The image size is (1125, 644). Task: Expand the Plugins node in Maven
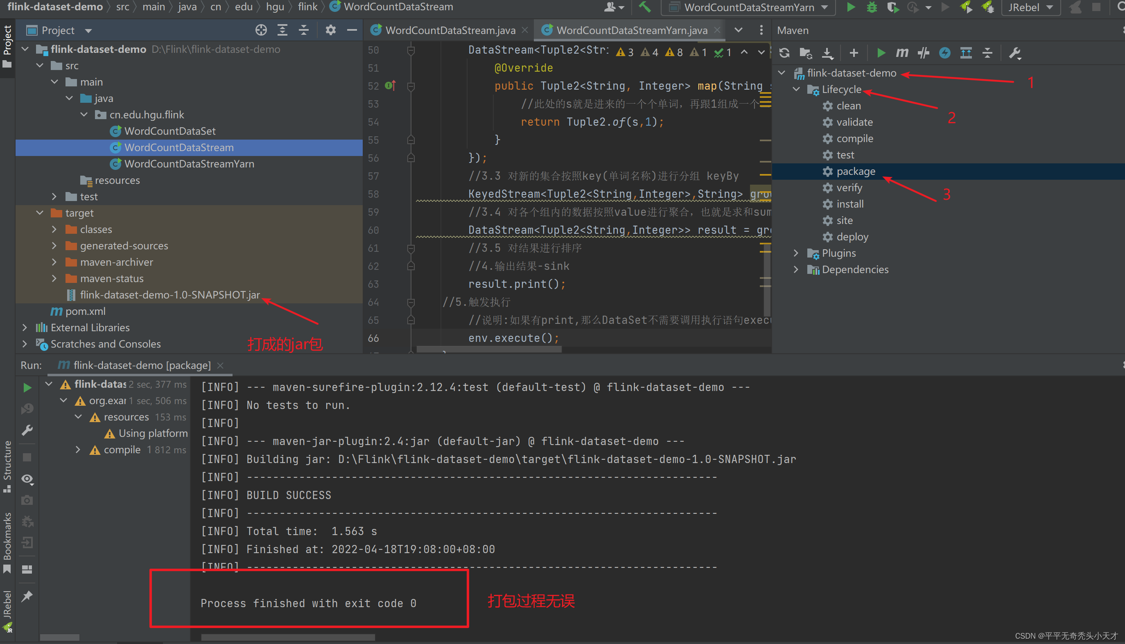tap(796, 253)
